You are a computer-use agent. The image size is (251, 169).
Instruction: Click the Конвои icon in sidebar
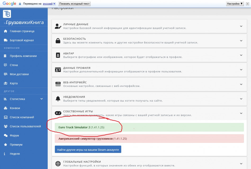coord(5,108)
